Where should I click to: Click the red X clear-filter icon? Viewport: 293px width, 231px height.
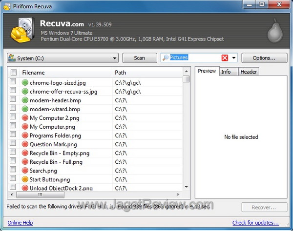(225, 58)
